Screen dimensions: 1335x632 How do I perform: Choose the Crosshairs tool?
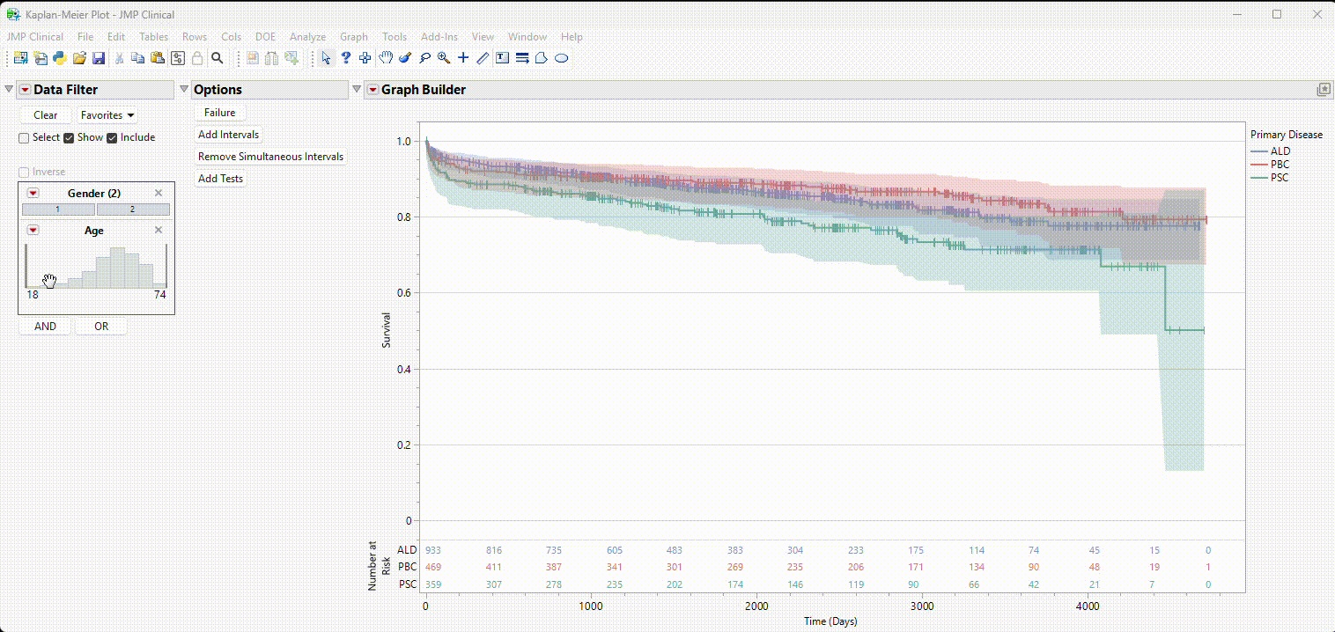pos(463,58)
